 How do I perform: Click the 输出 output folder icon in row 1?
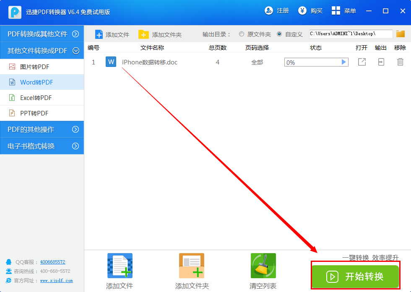[x=381, y=62]
